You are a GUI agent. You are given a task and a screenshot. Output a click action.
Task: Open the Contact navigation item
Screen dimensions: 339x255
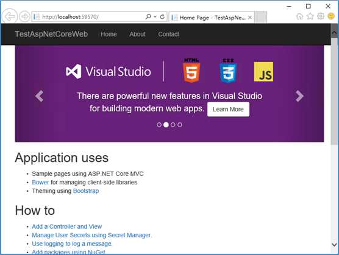(x=169, y=34)
